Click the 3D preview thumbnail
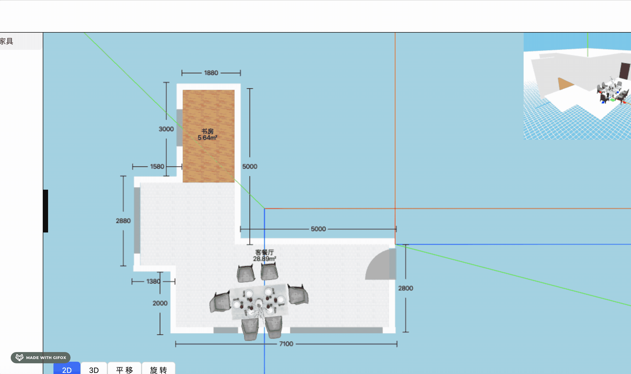 click(577, 86)
